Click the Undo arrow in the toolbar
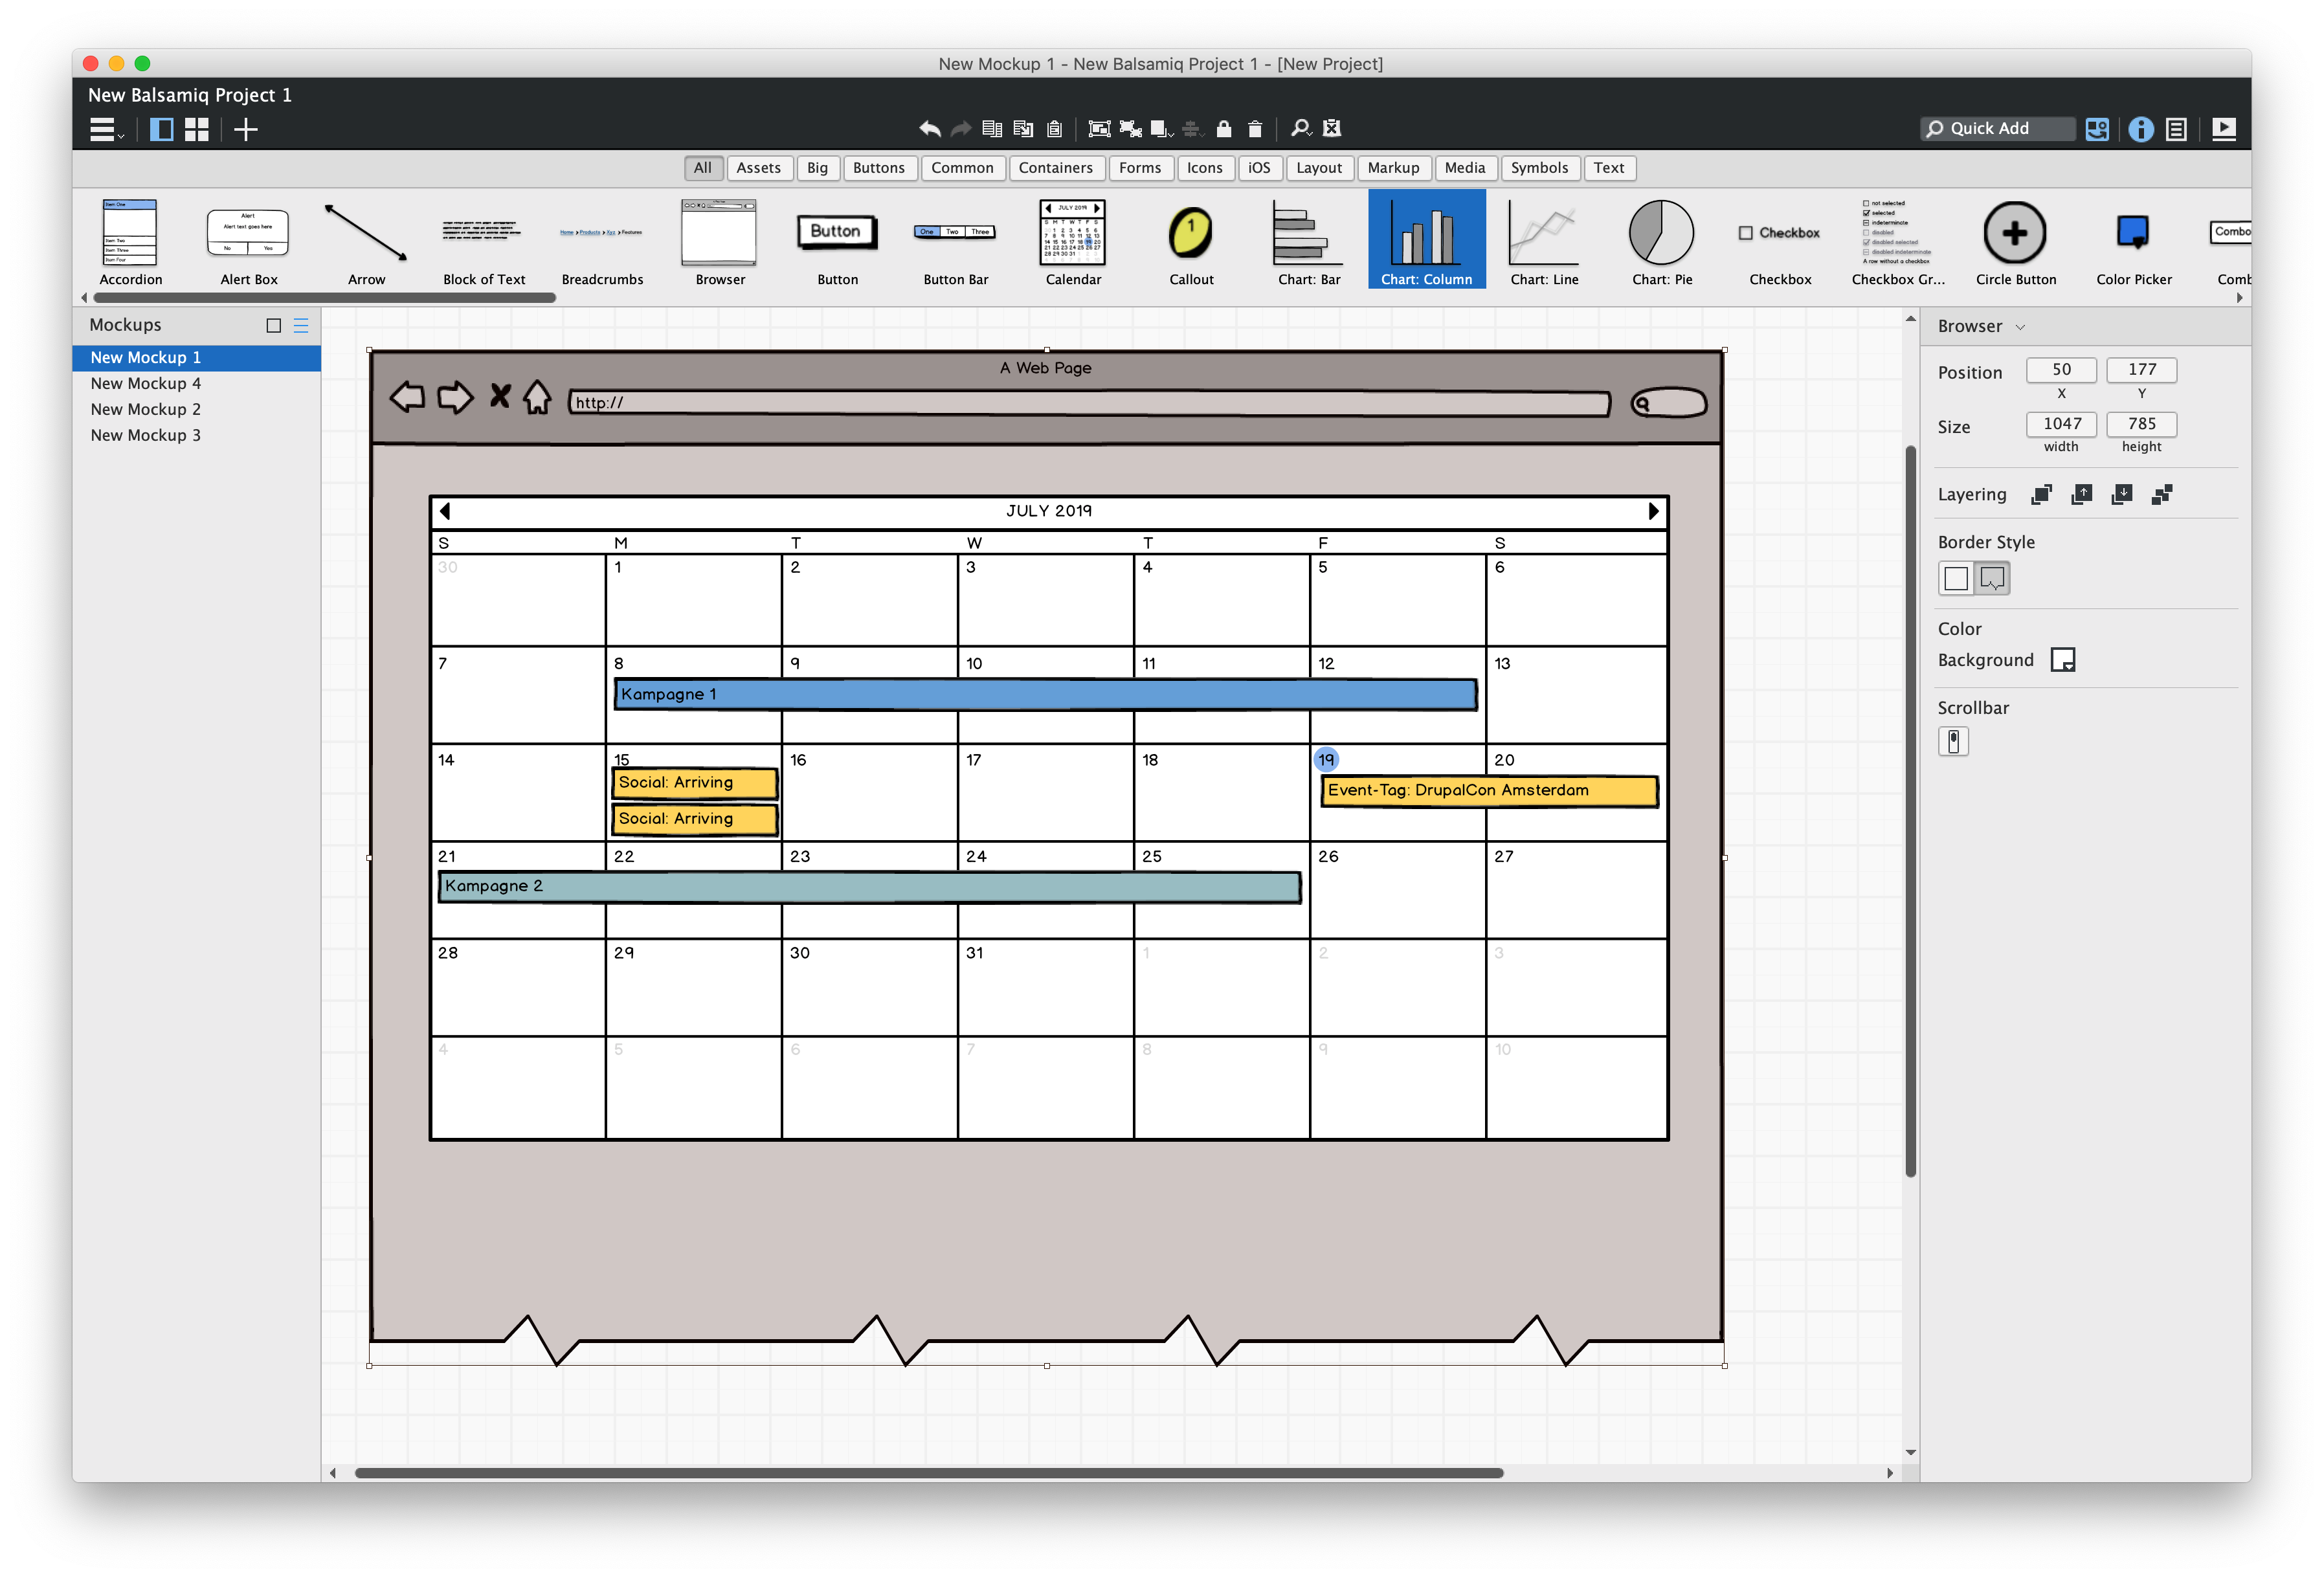Viewport: 2324px width, 1578px height. pos(929,128)
